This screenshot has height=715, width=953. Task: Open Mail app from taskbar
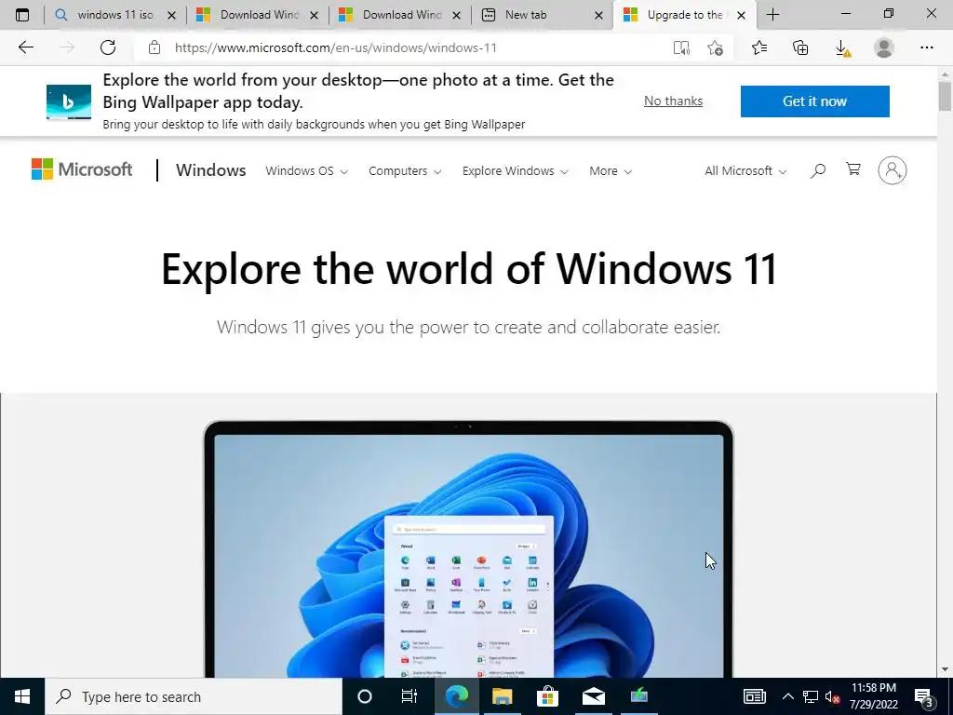[593, 696]
